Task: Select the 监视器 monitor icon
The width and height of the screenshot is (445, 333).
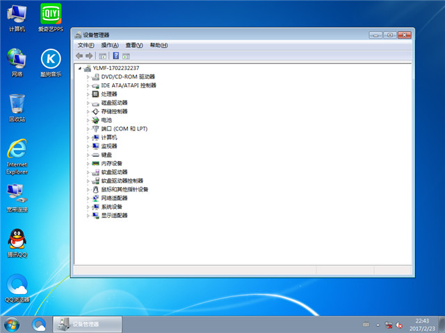Action: (x=96, y=146)
